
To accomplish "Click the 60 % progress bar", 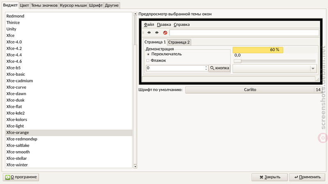I will point(275,50).
